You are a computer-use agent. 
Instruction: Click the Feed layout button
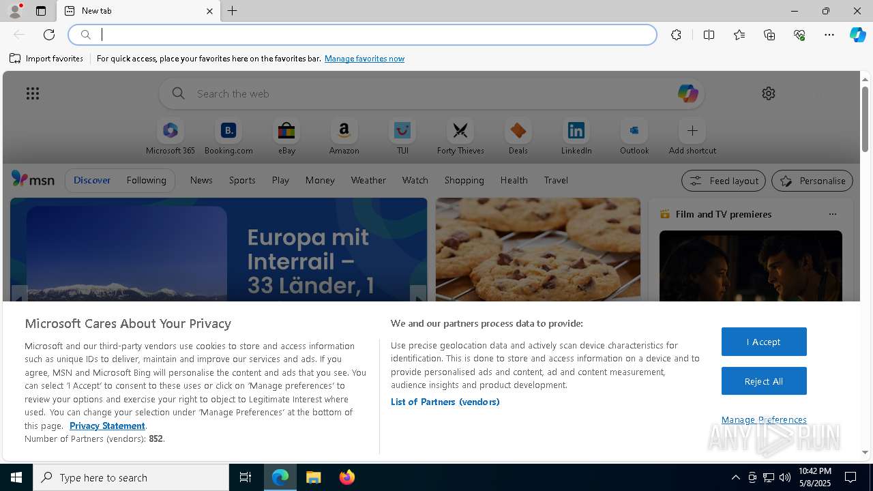(724, 181)
